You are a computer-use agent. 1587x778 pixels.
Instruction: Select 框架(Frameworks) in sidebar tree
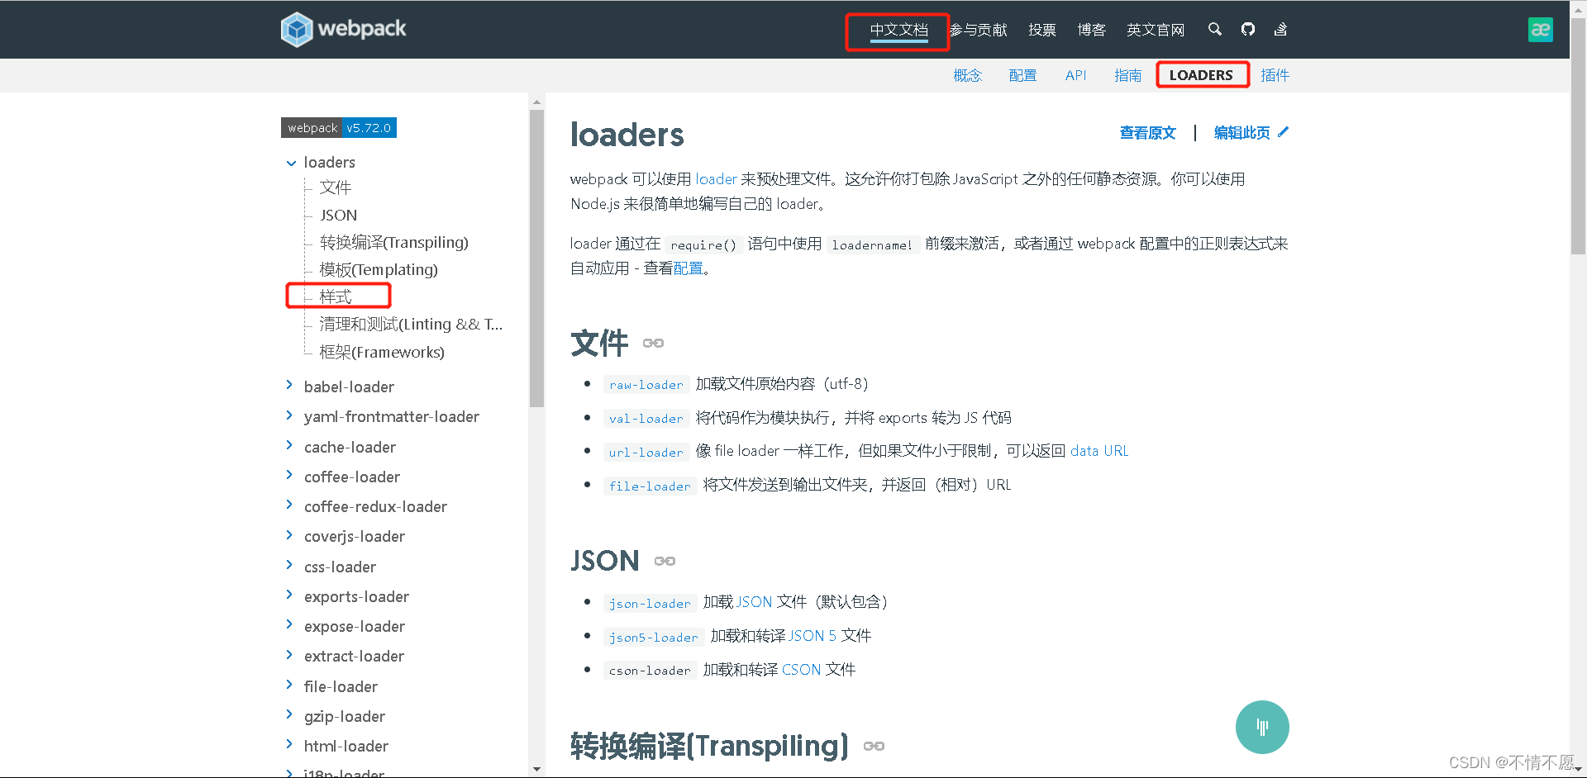(x=382, y=352)
